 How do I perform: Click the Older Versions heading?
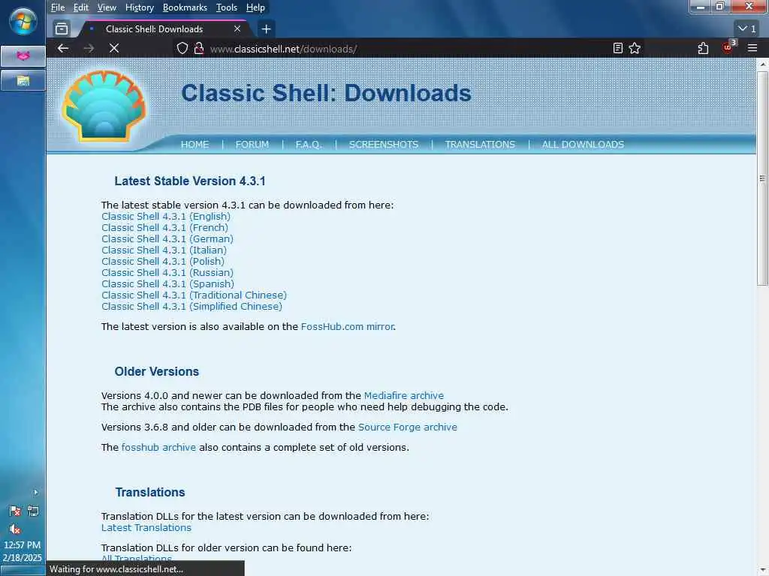click(x=156, y=371)
